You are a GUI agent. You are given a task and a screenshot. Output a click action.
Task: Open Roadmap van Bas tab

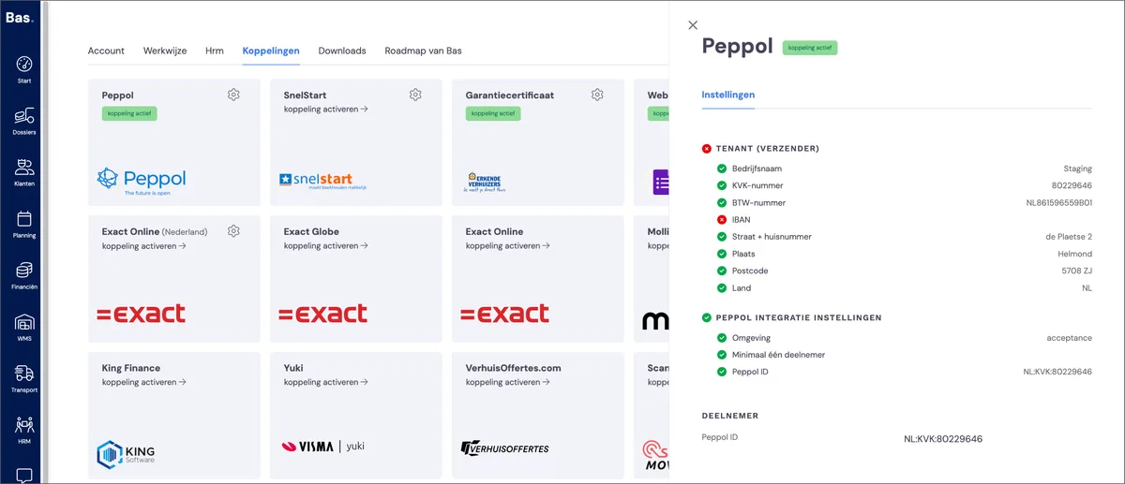click(423, 51)
